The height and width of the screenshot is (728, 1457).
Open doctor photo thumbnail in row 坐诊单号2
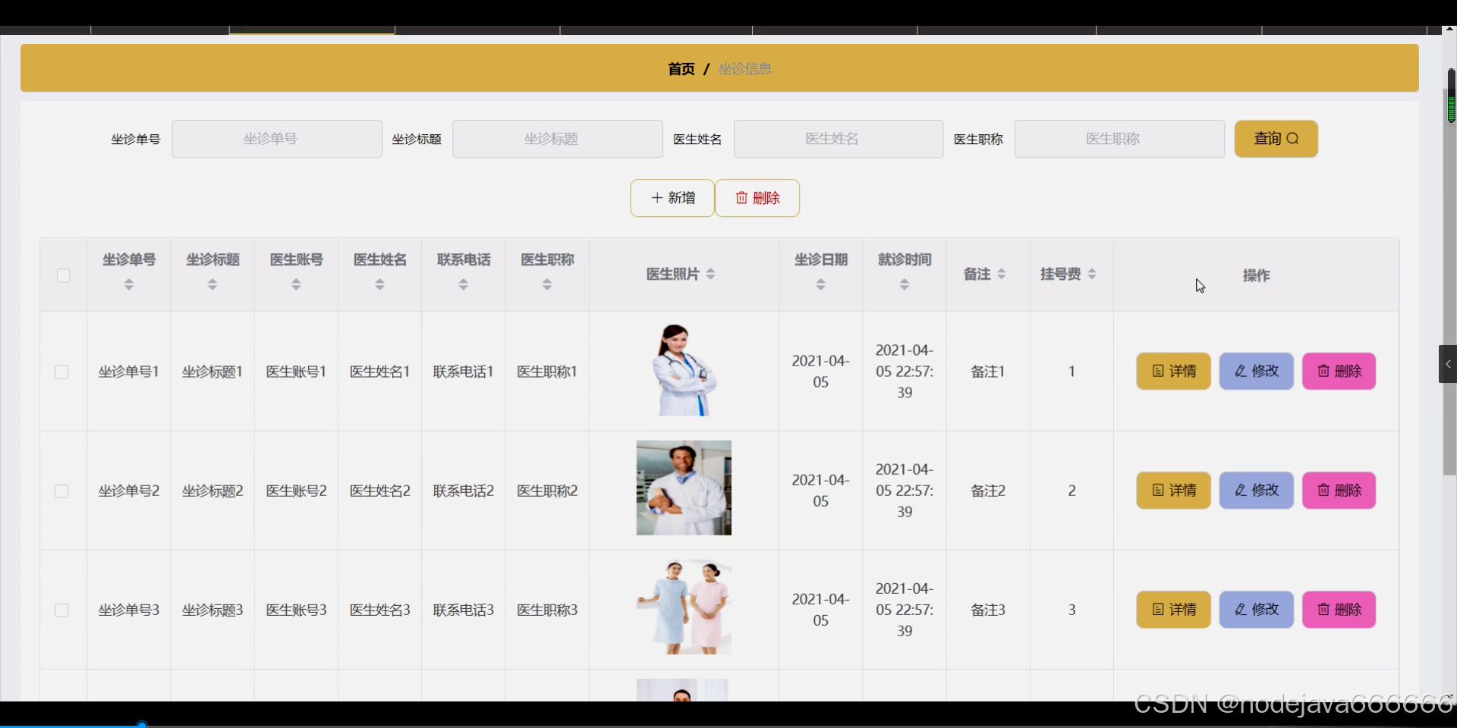coord(684,488)
